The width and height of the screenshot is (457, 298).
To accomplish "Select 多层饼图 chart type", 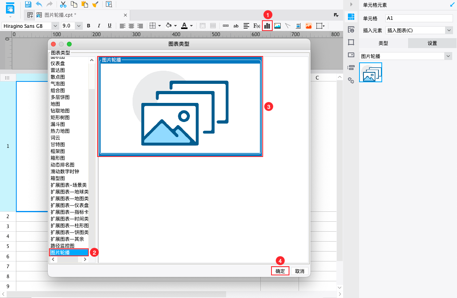I will pos(60,97).
